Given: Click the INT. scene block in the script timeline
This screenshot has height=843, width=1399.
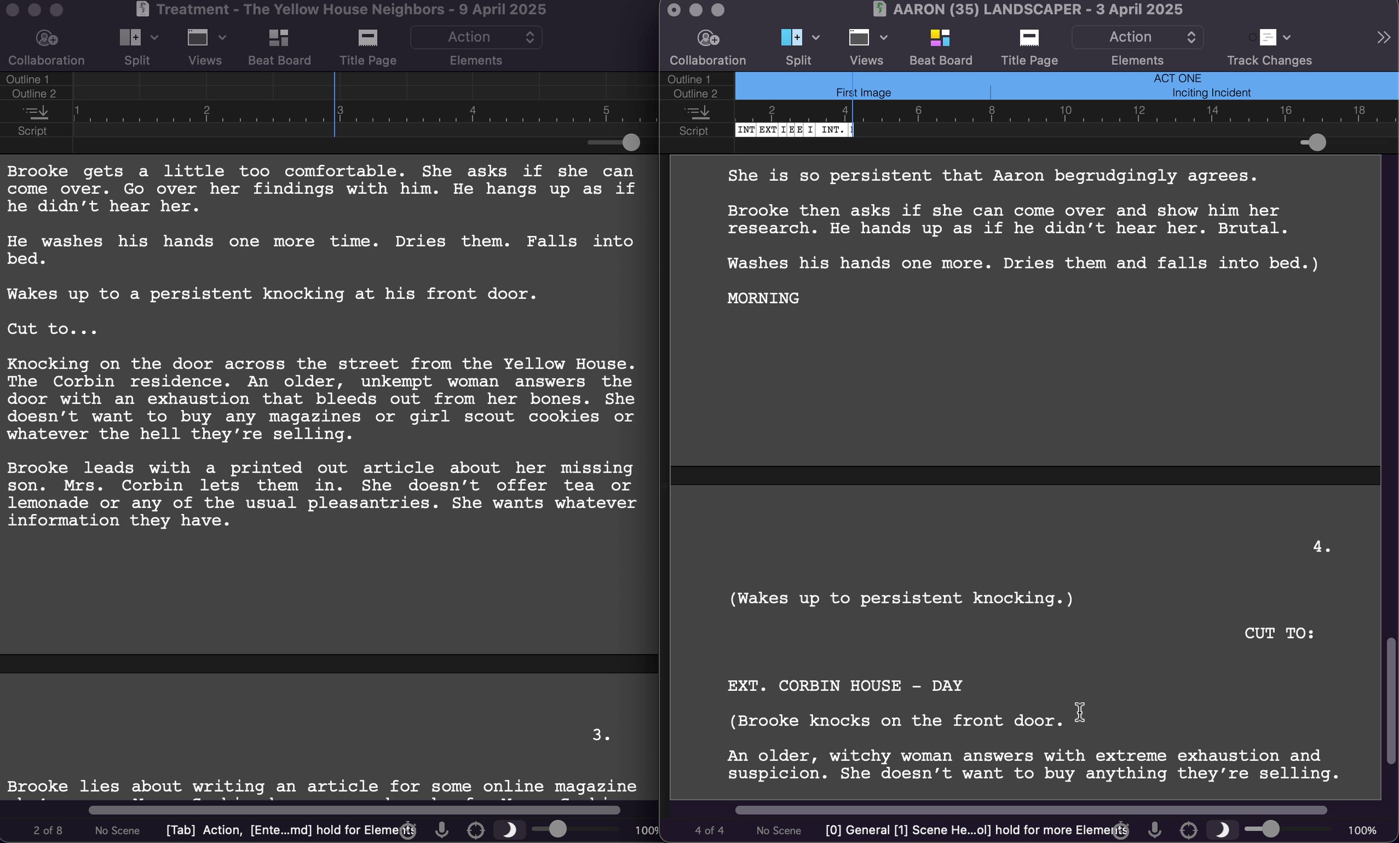Looking at the screenshot, I should pos(832,130).
